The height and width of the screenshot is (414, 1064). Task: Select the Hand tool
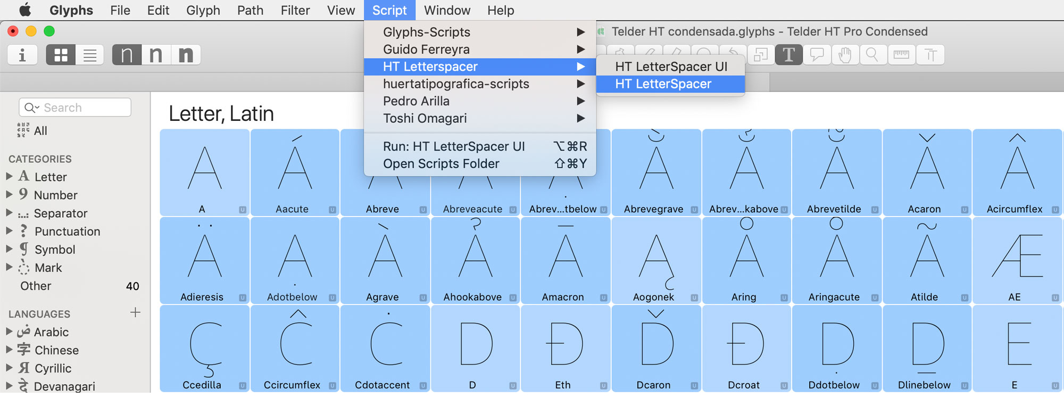(845, 55)
